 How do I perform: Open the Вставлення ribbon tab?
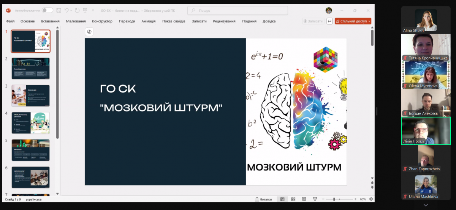[50, 21]
